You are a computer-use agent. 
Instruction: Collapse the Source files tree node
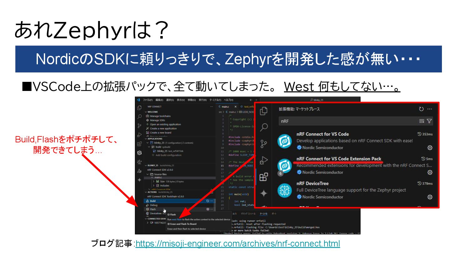click(x=148, y=174)
